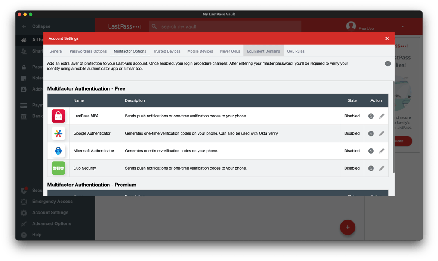Open Advanced Options in sidebar

[x=51, y=224]
